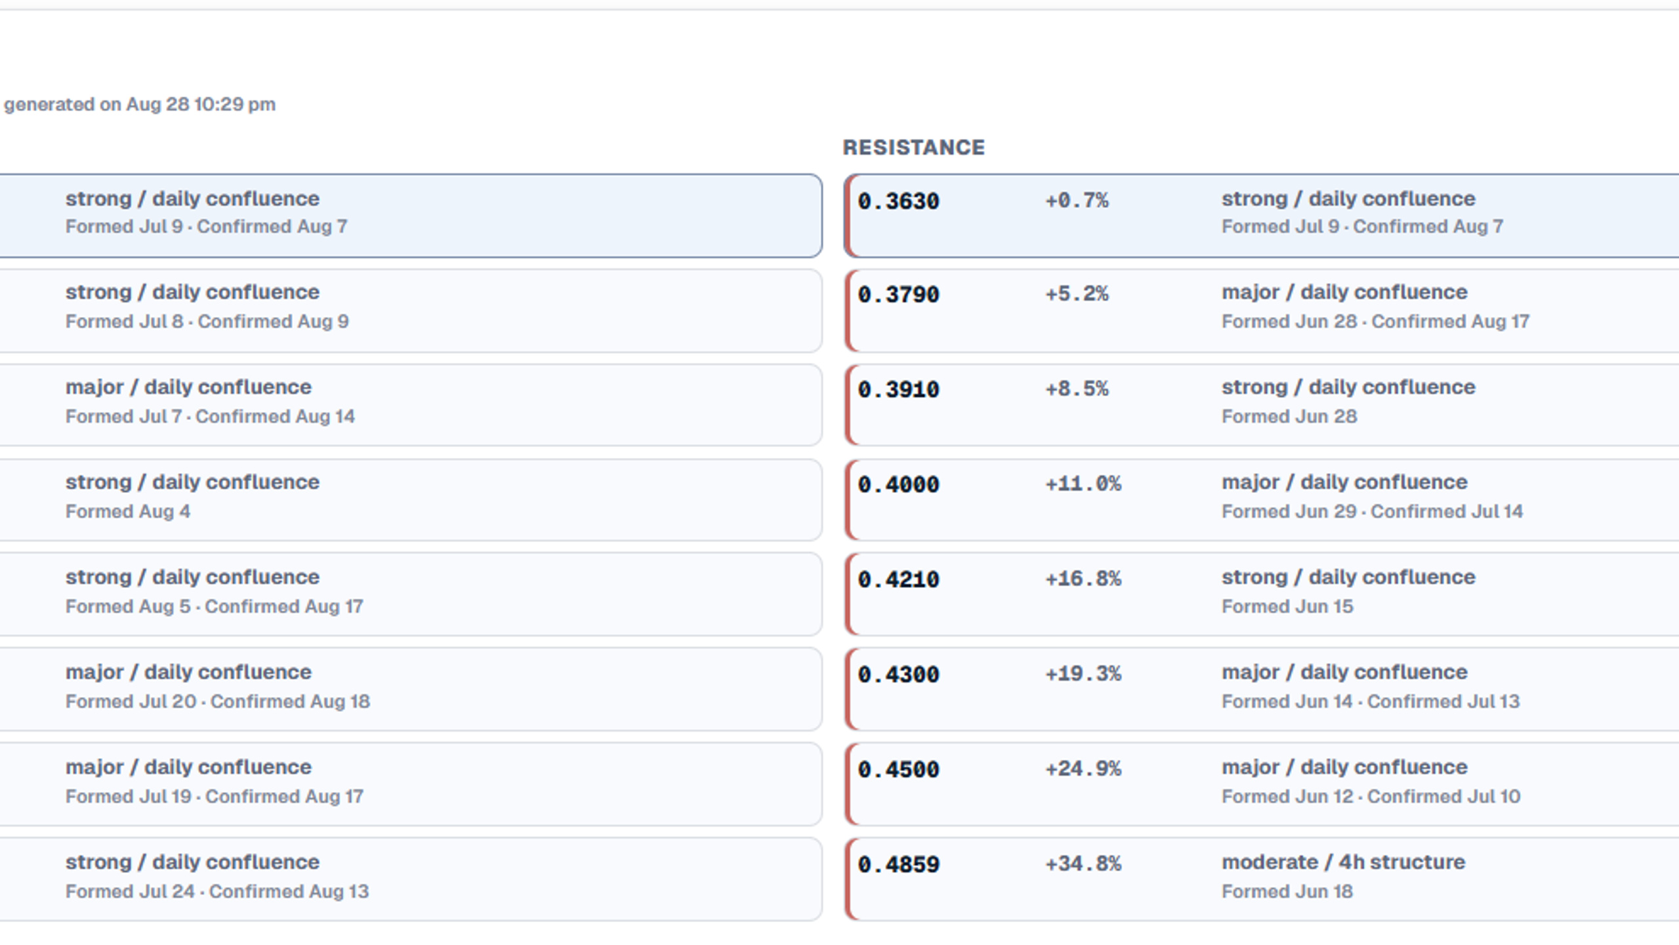The height and width of the screenshot is (945, 1679).
Task: Click the 0.3910 resistance price
Action: (898, 390)
